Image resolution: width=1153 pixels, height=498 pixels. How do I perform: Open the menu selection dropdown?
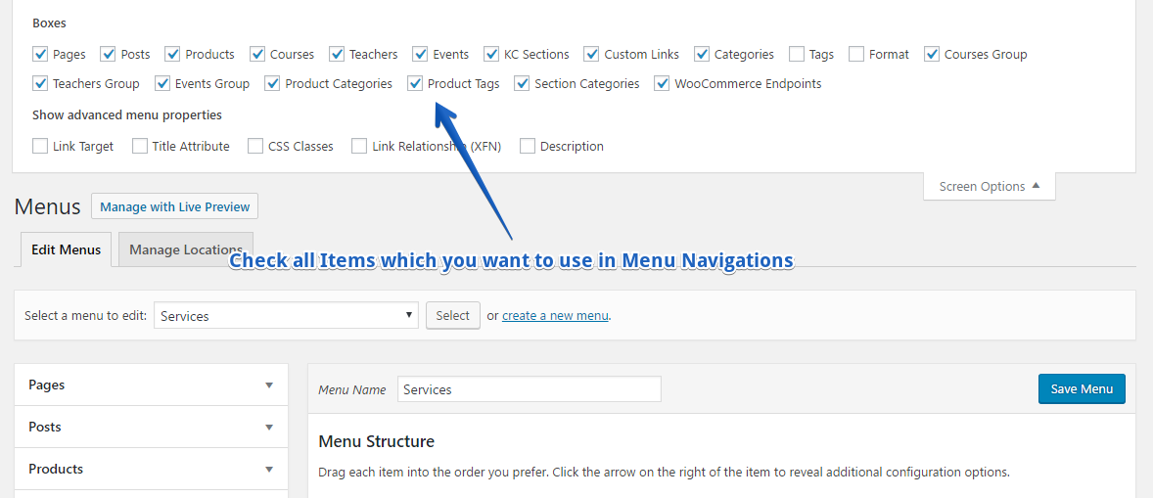point(286,316)
